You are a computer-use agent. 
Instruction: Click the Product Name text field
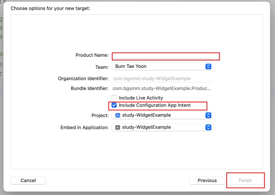point(162,56)
